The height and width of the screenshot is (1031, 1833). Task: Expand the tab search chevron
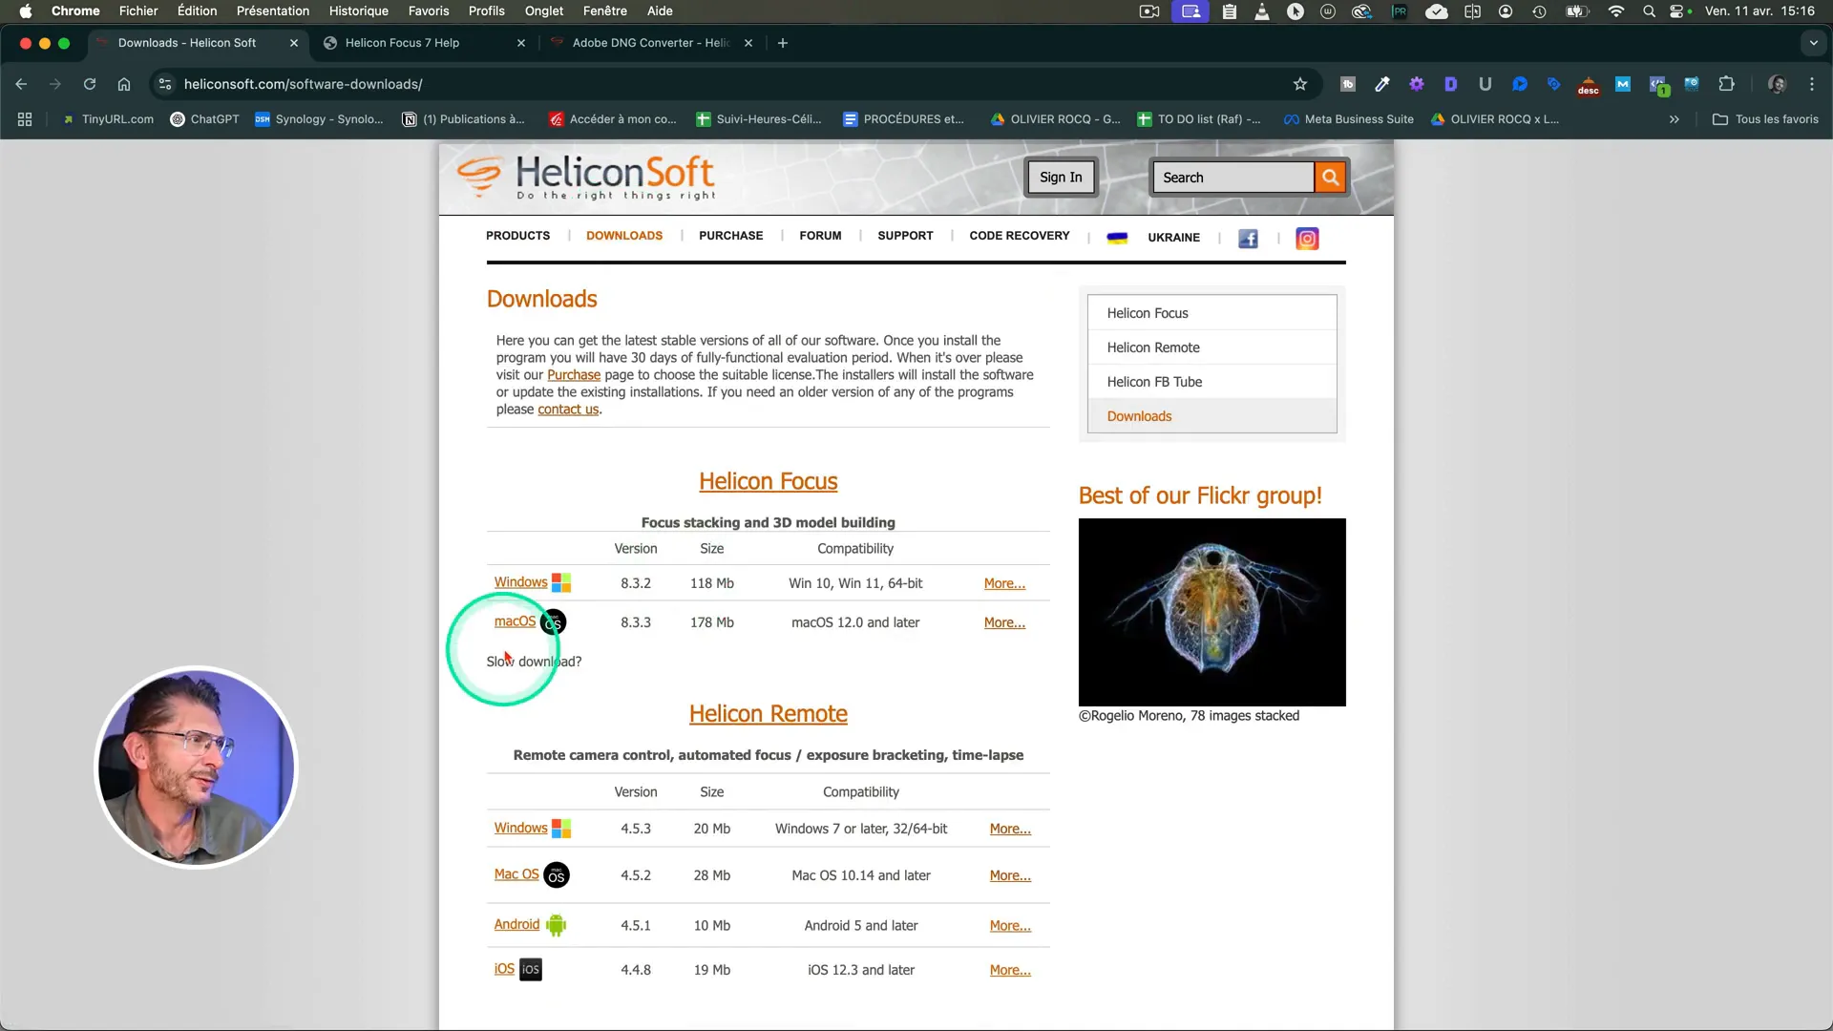pos(1813,43)
